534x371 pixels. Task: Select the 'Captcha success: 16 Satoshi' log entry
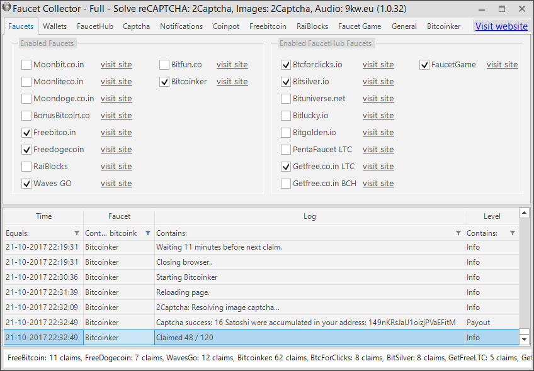click(x=261, y=323)
